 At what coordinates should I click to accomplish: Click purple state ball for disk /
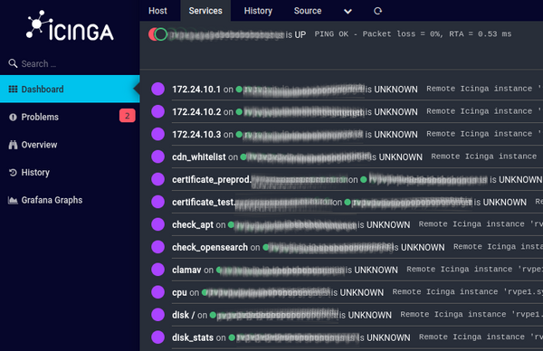pos(157,315)
